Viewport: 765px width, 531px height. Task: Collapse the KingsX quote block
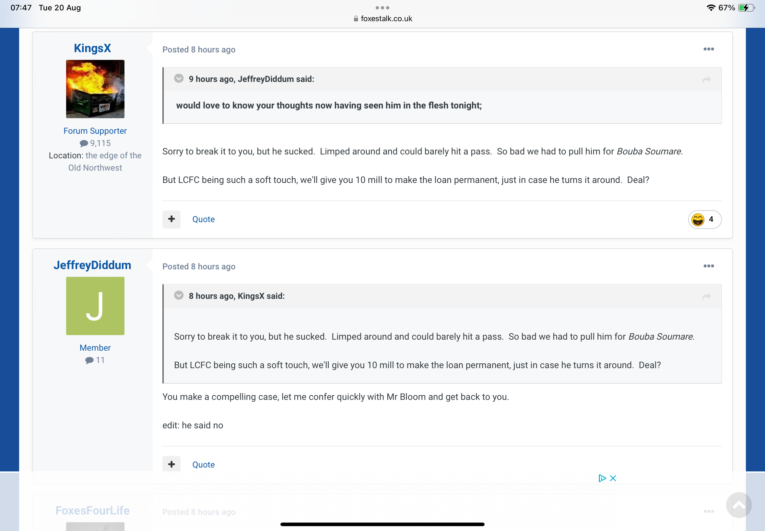(x=179, y=295)
